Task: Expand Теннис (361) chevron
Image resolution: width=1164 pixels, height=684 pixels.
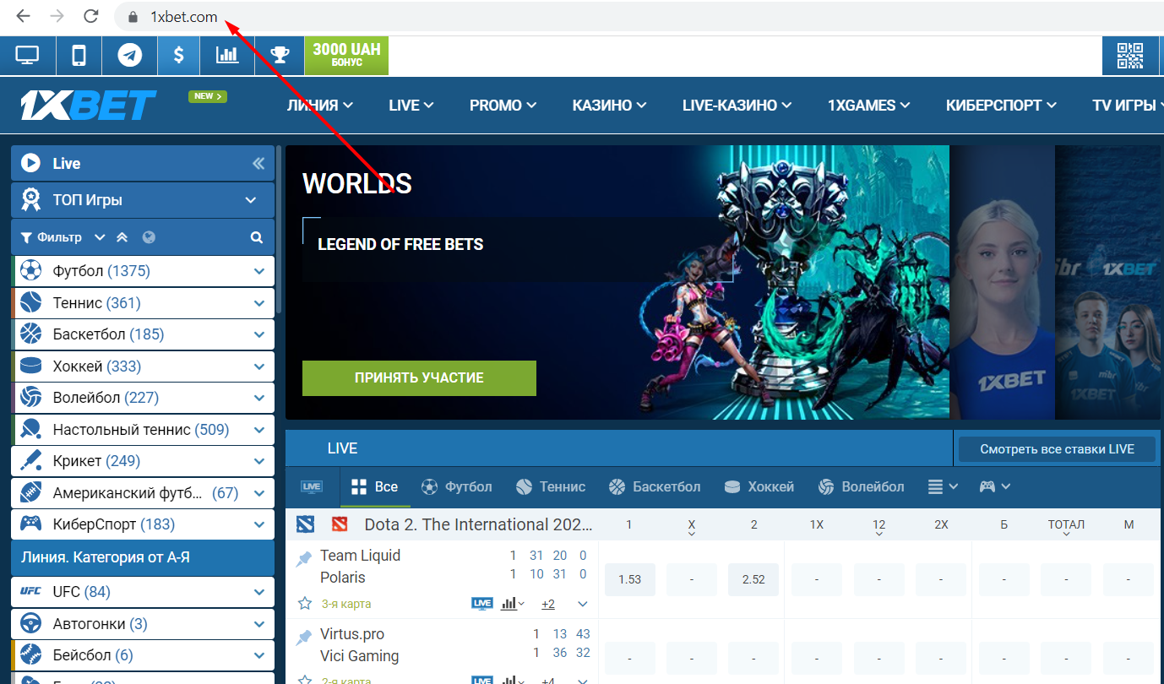Action: (x=259, y=302)
